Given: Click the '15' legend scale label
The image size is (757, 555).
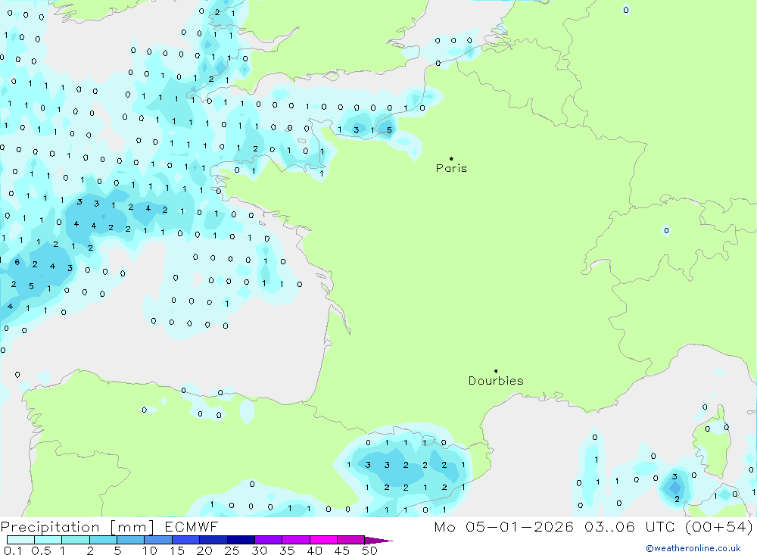Looking at the screenshot, I should (x=177, y=550).
